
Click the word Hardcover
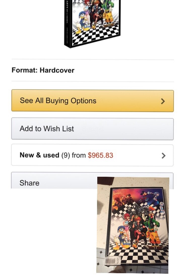click(57, 70)
